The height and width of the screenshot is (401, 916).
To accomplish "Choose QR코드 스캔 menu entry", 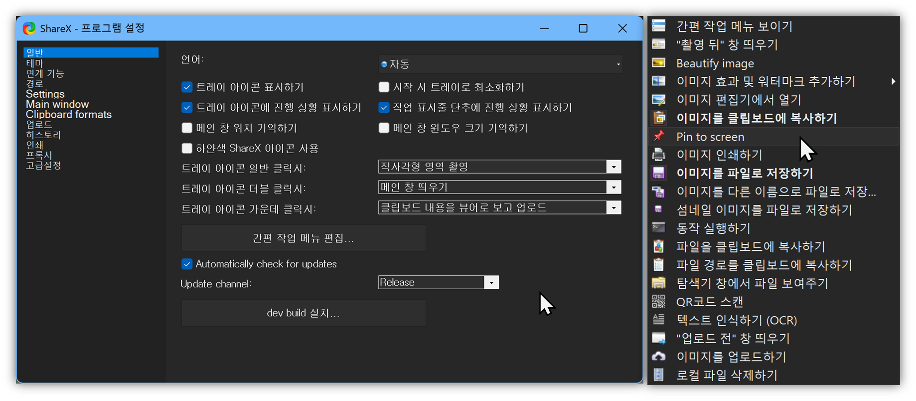I will point(773,301).
